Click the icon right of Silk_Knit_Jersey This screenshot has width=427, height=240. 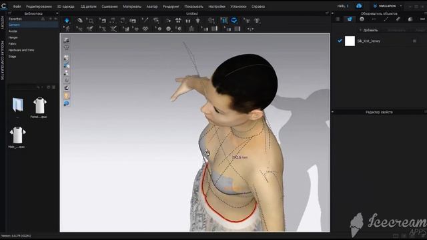tap(414, 41)
